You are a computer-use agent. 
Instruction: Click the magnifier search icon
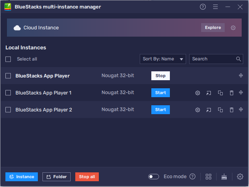click(238, 59)
